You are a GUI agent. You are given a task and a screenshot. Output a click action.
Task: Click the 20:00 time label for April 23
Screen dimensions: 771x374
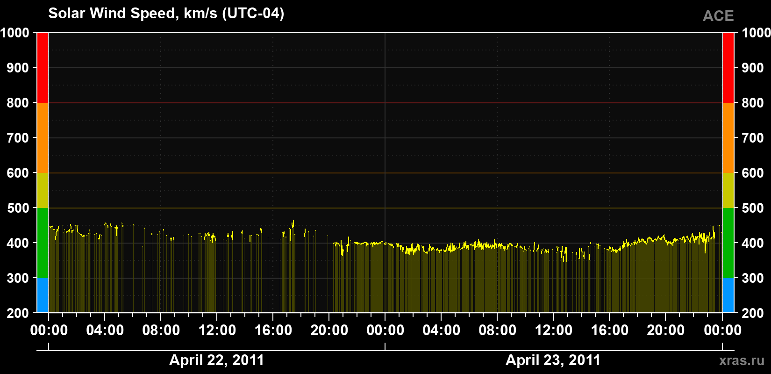pos(666,331)
